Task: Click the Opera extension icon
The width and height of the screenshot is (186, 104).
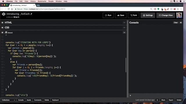Action: (155, 9)
